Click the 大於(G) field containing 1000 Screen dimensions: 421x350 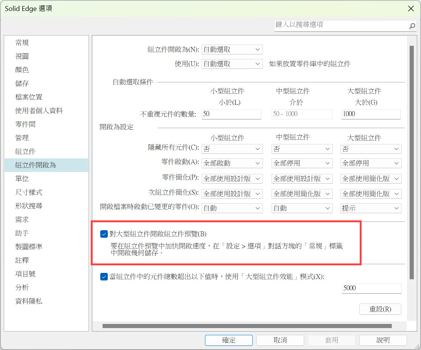coord(371,114)
